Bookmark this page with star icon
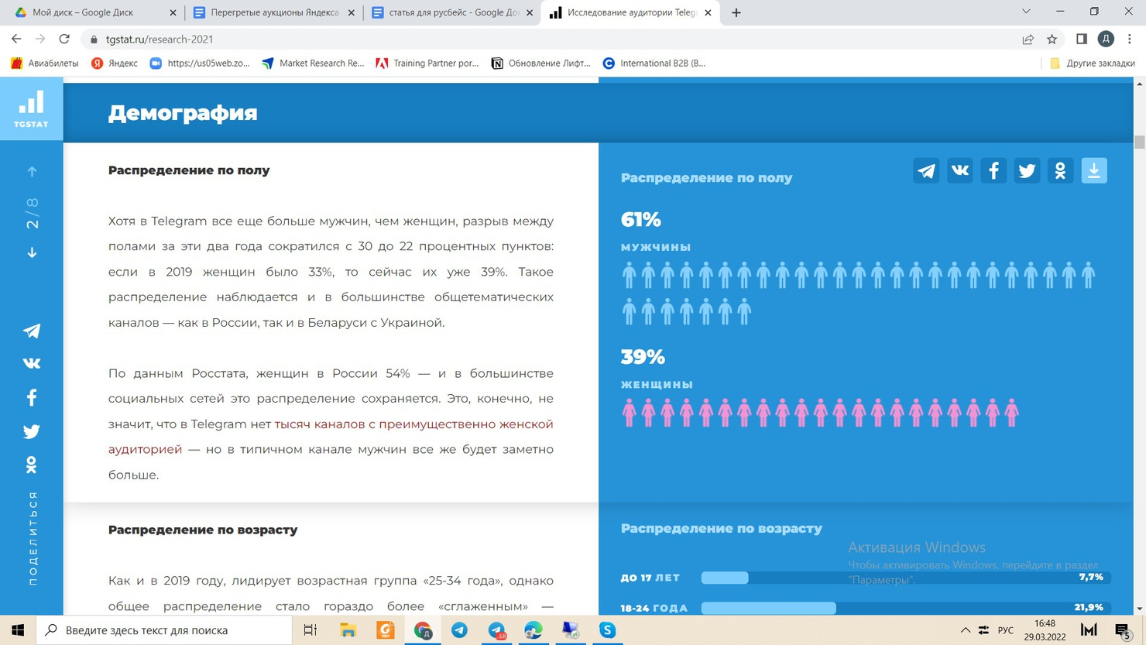The image size is (1146, 645). tap(1052, 39)
